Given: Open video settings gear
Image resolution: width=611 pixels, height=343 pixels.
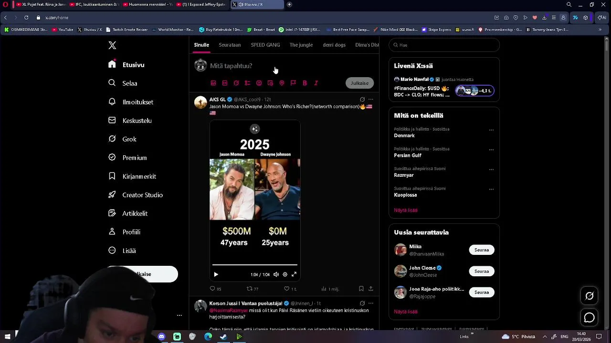Looking at the screenshot, I should pos(285,274).
